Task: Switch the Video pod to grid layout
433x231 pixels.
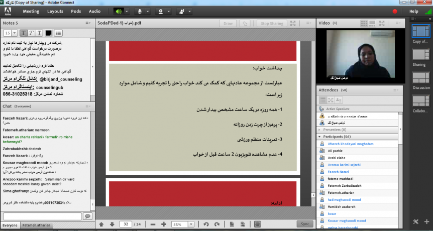Action: coord(364,23)
